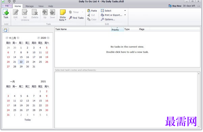The image size is (203, 132).
Task: Sort by the Task Name column header
Action: point(83,29)
